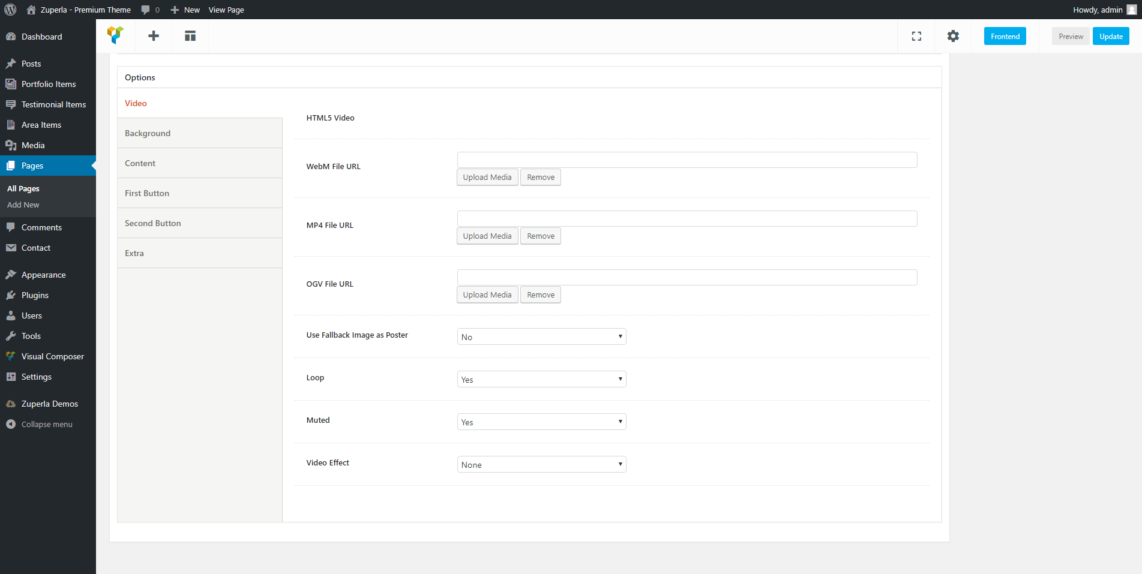Switch to Frontend editor
This screenshot has width=1142, height=574.
(x=1005, y=36)
